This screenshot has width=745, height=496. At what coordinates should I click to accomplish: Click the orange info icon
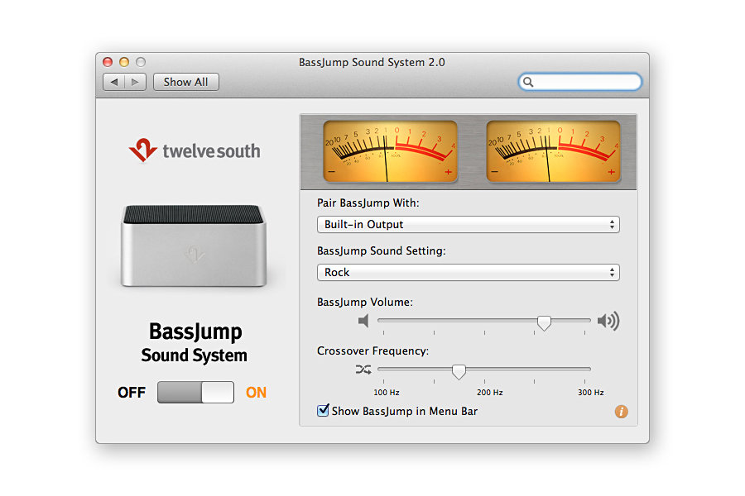(x=622, y=412)
